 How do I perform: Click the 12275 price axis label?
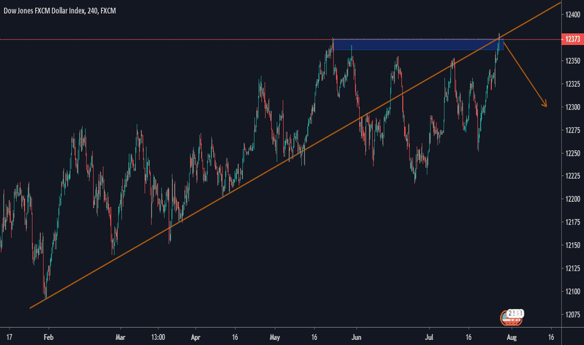573,130
